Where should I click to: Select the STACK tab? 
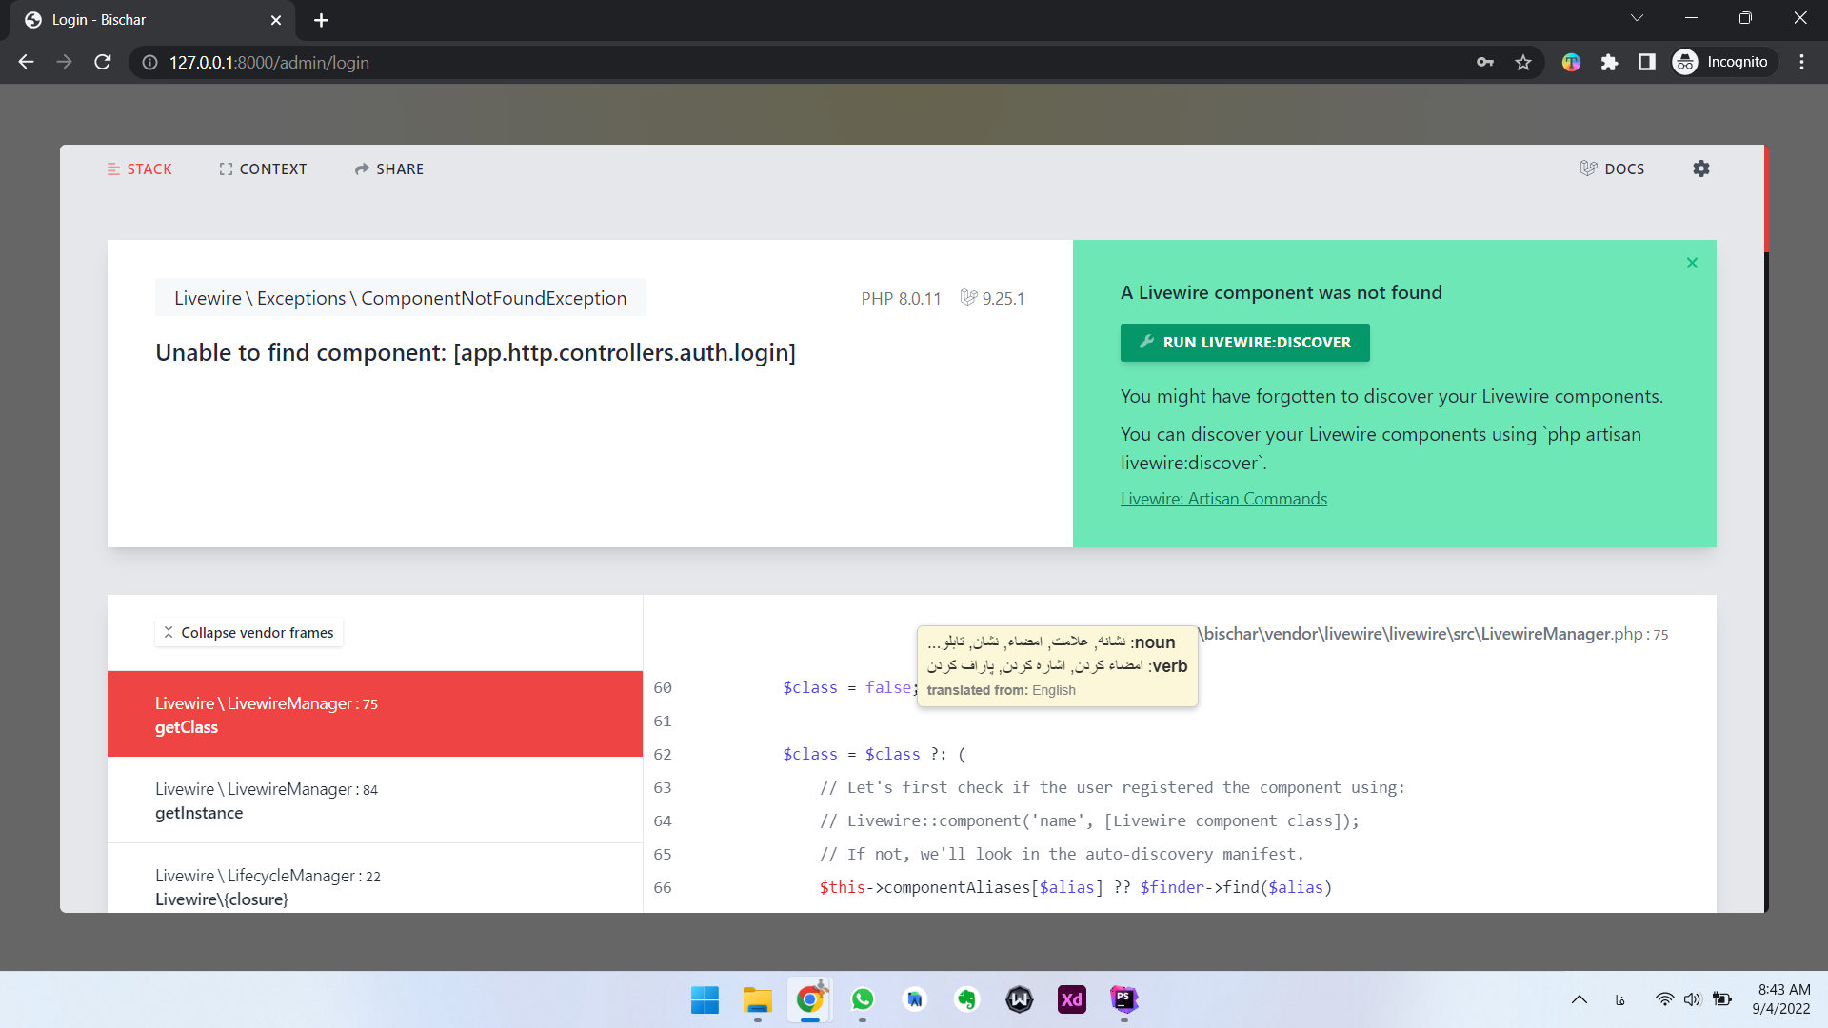click(140, 168)
